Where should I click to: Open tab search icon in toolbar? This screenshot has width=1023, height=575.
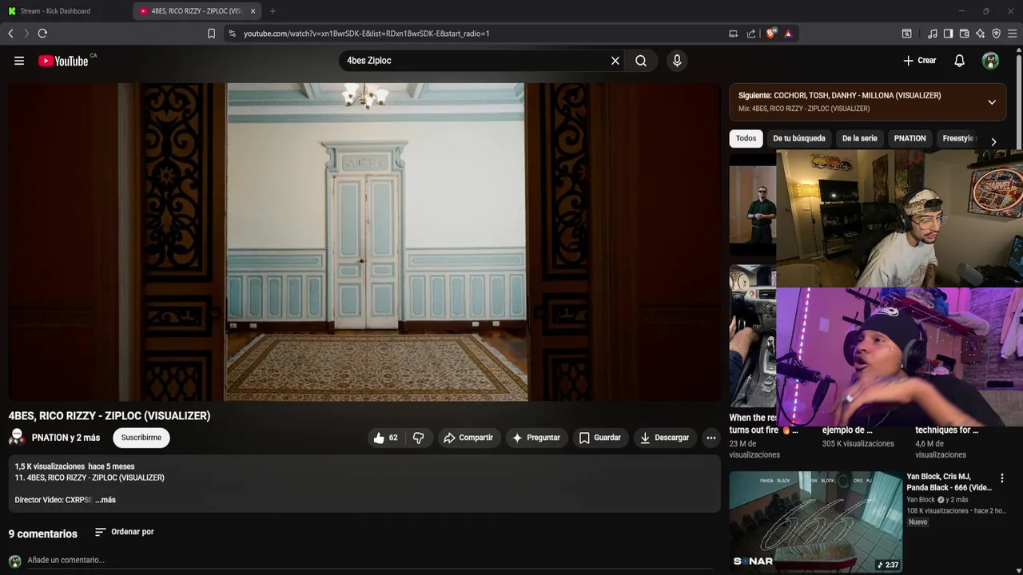coord(906,34)
